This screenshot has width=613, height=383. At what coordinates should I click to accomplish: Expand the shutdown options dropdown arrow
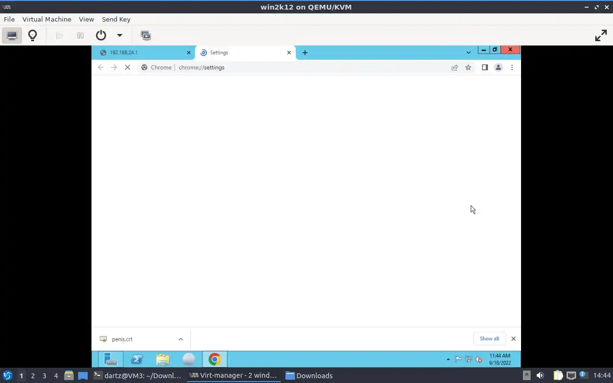tap(120, 35)
